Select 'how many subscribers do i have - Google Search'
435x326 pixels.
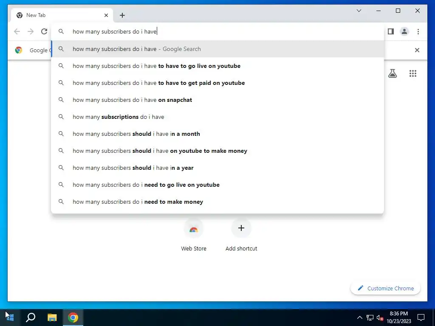click(217, 49)
